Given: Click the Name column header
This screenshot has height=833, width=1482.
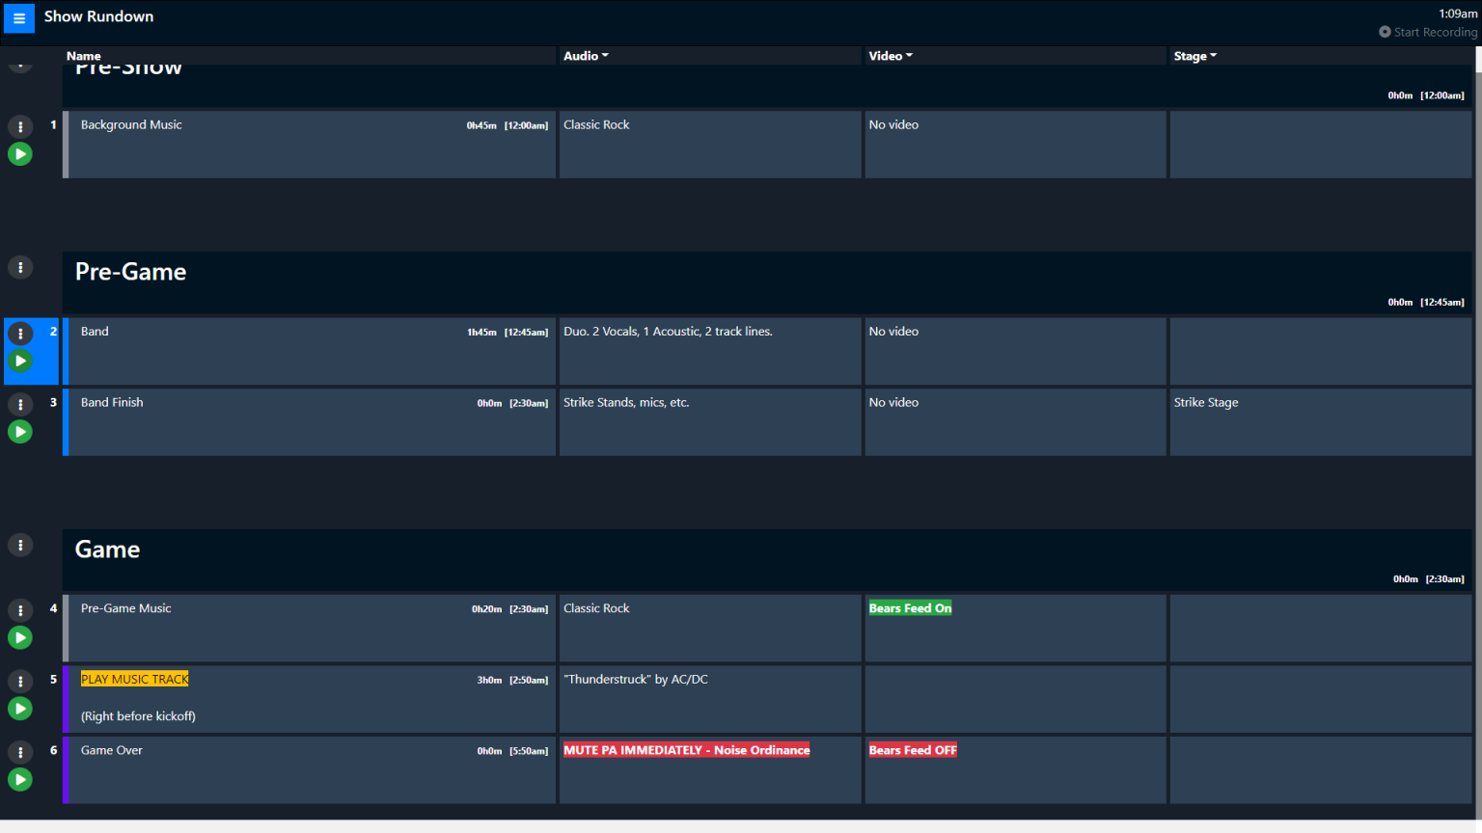Looking at the screenshot, I should tap(84, 55).
